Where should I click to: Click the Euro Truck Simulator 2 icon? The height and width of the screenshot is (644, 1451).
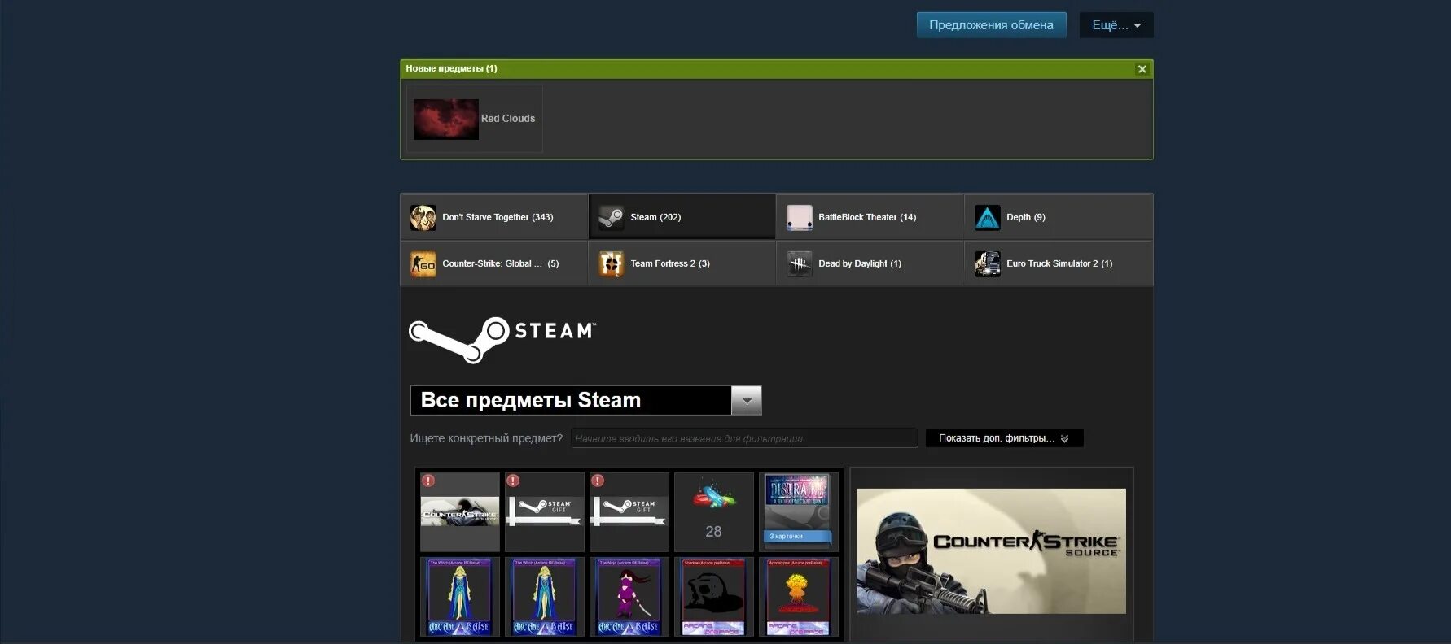click(x=988, y=263)
